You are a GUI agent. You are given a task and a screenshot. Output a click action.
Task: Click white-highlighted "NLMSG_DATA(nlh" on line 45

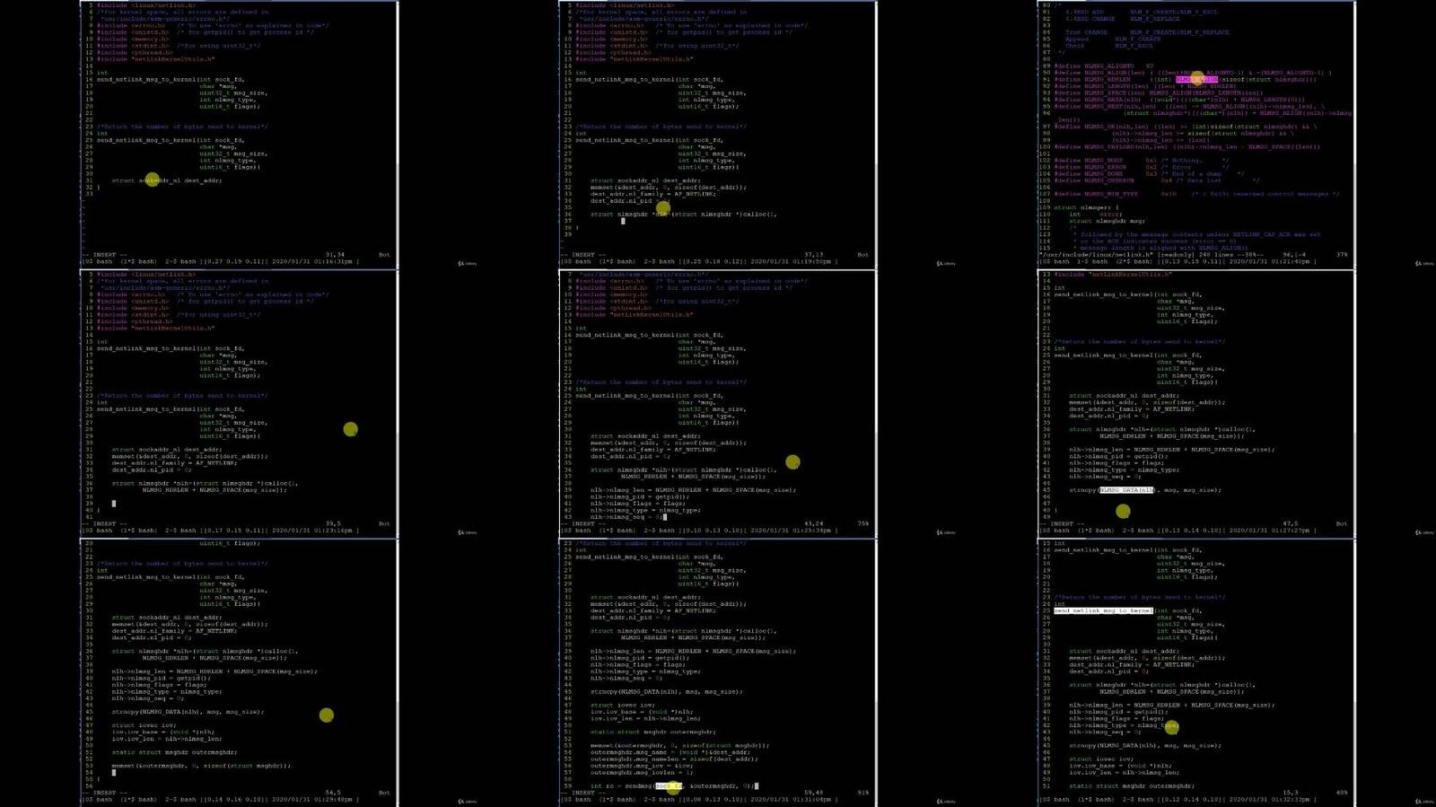point(1126,490)
